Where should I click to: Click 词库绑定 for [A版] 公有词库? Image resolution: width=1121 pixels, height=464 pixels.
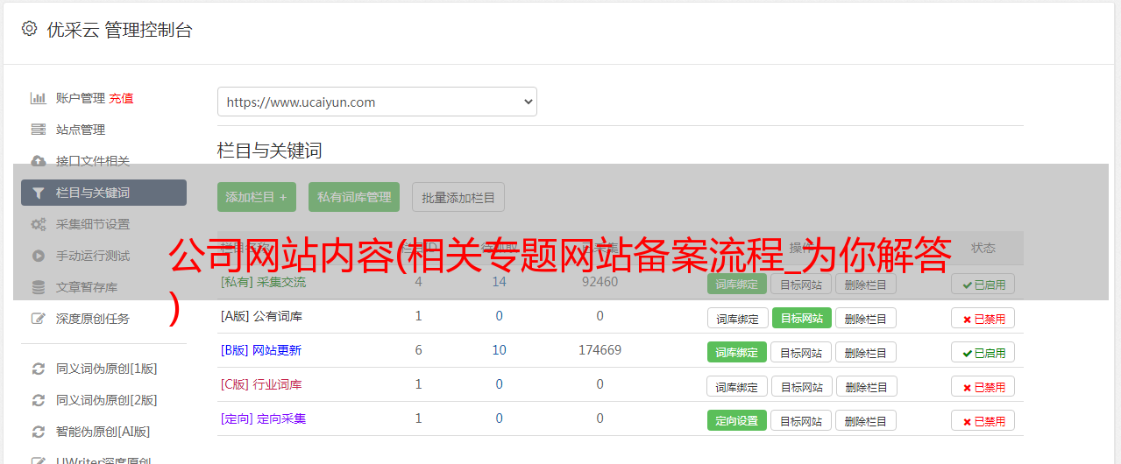click(737, 318)
